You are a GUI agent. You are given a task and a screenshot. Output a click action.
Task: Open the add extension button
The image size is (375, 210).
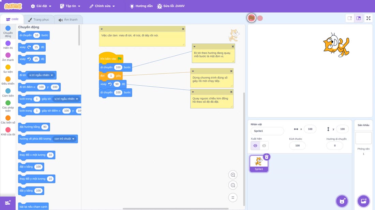pyautogui.click(x=7, y=203)
